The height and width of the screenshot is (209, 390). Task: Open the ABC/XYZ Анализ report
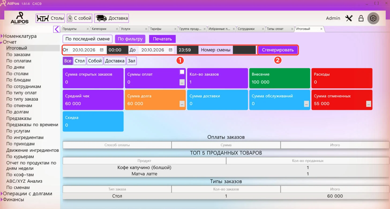tap(24, 181)
